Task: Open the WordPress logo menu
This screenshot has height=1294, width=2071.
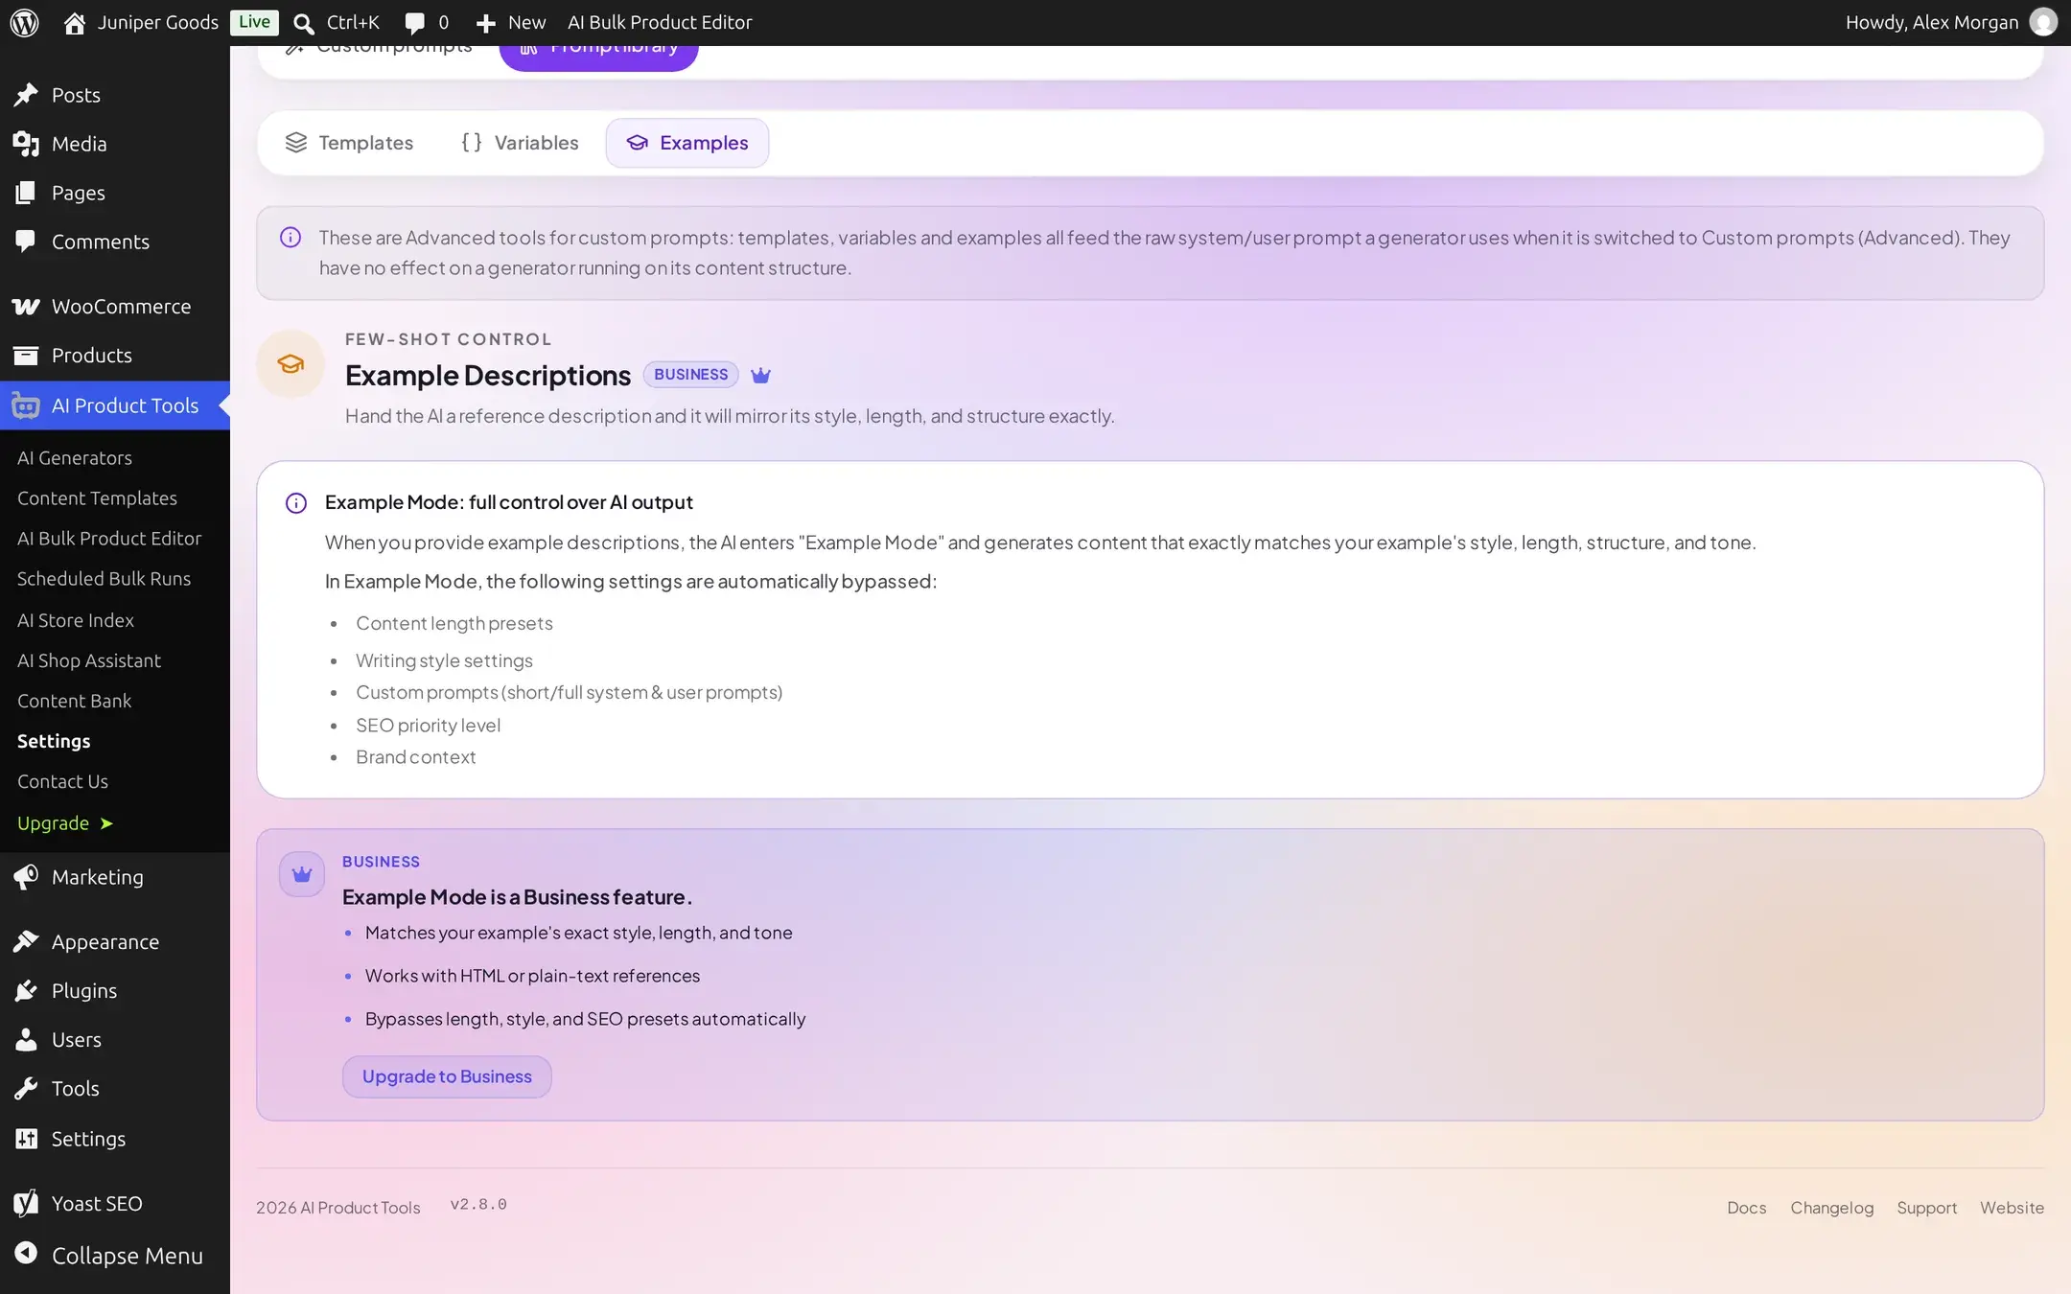Action: point(24,22)
